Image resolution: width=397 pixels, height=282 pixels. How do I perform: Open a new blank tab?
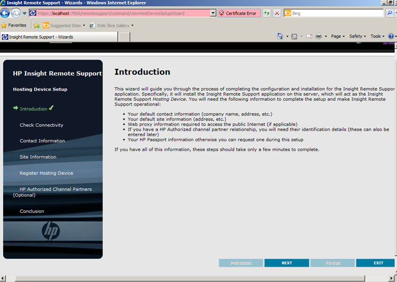pos(124,37)
